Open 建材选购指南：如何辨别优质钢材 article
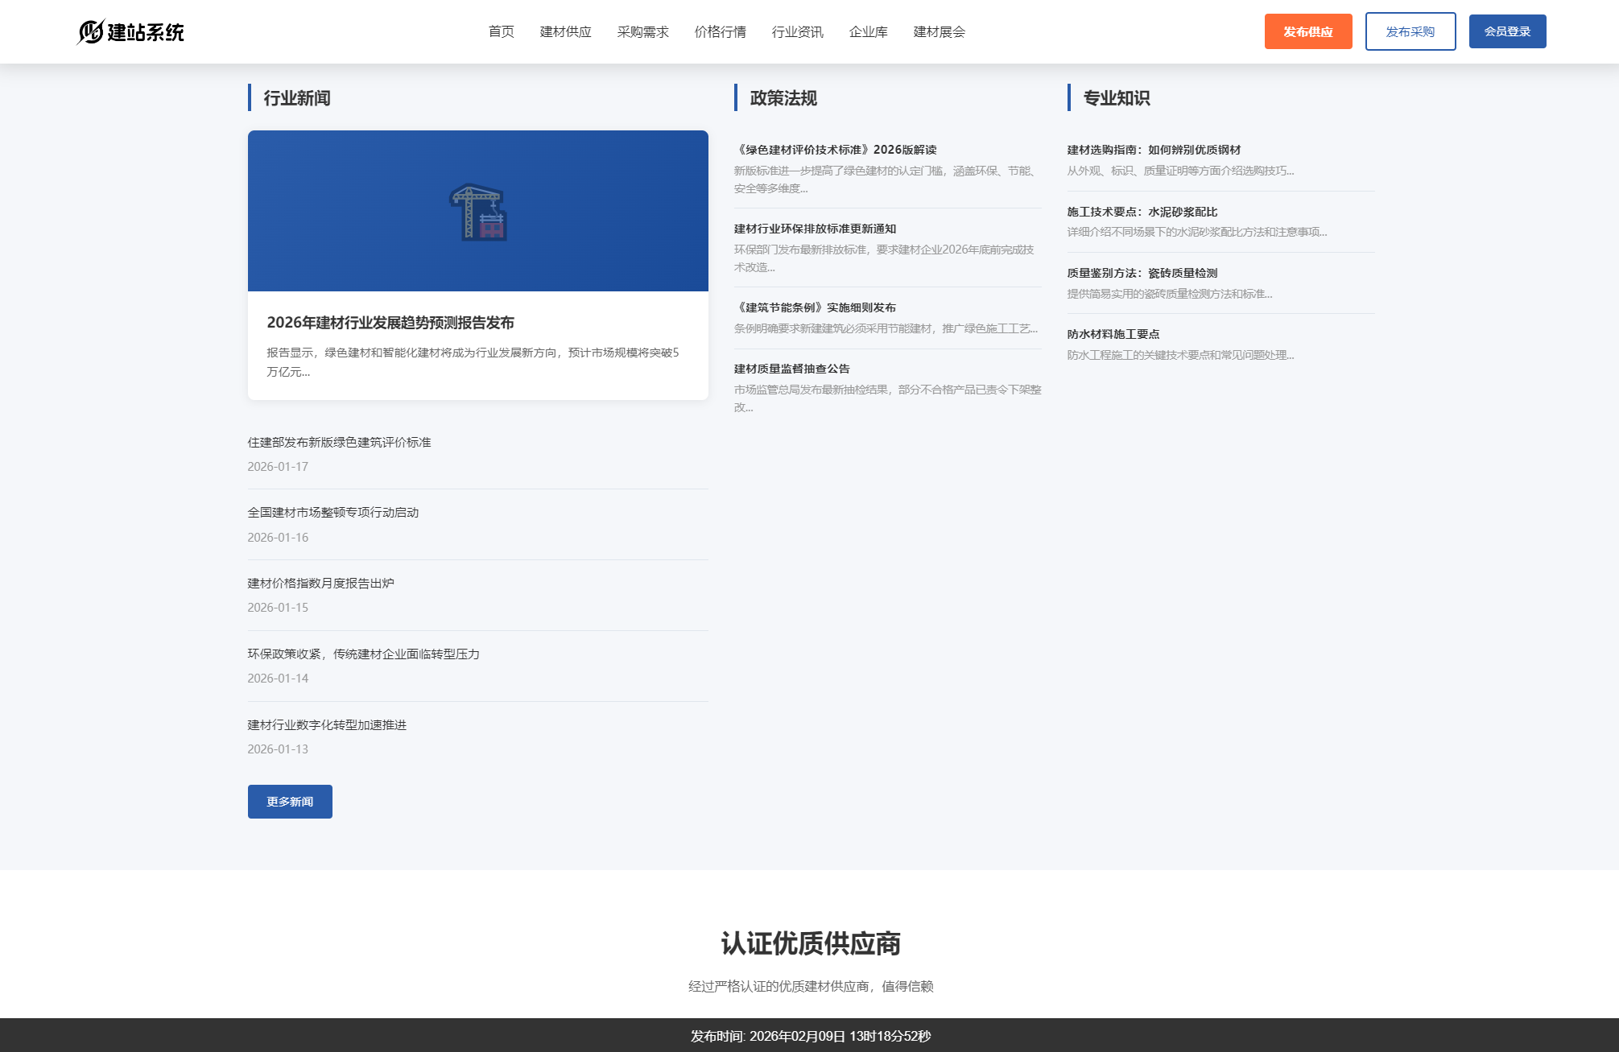Image resolution: width=1619 pixels, height=1052 pixels. [x=1154, y=149]
